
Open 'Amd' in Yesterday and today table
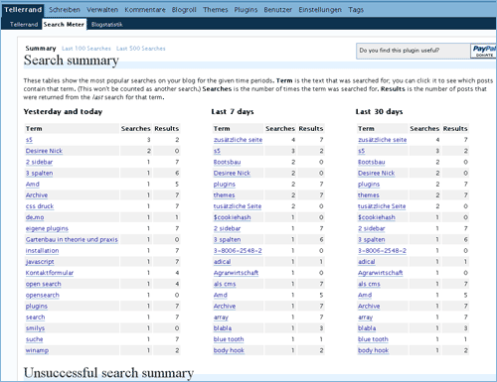click(x=33, y=185)
